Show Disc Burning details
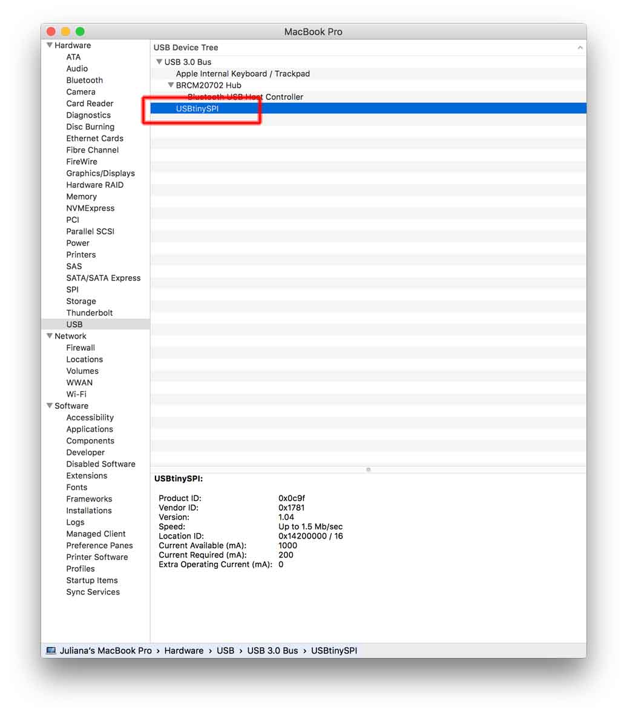This screenshot has height=716, width=627. coord(90,127)
